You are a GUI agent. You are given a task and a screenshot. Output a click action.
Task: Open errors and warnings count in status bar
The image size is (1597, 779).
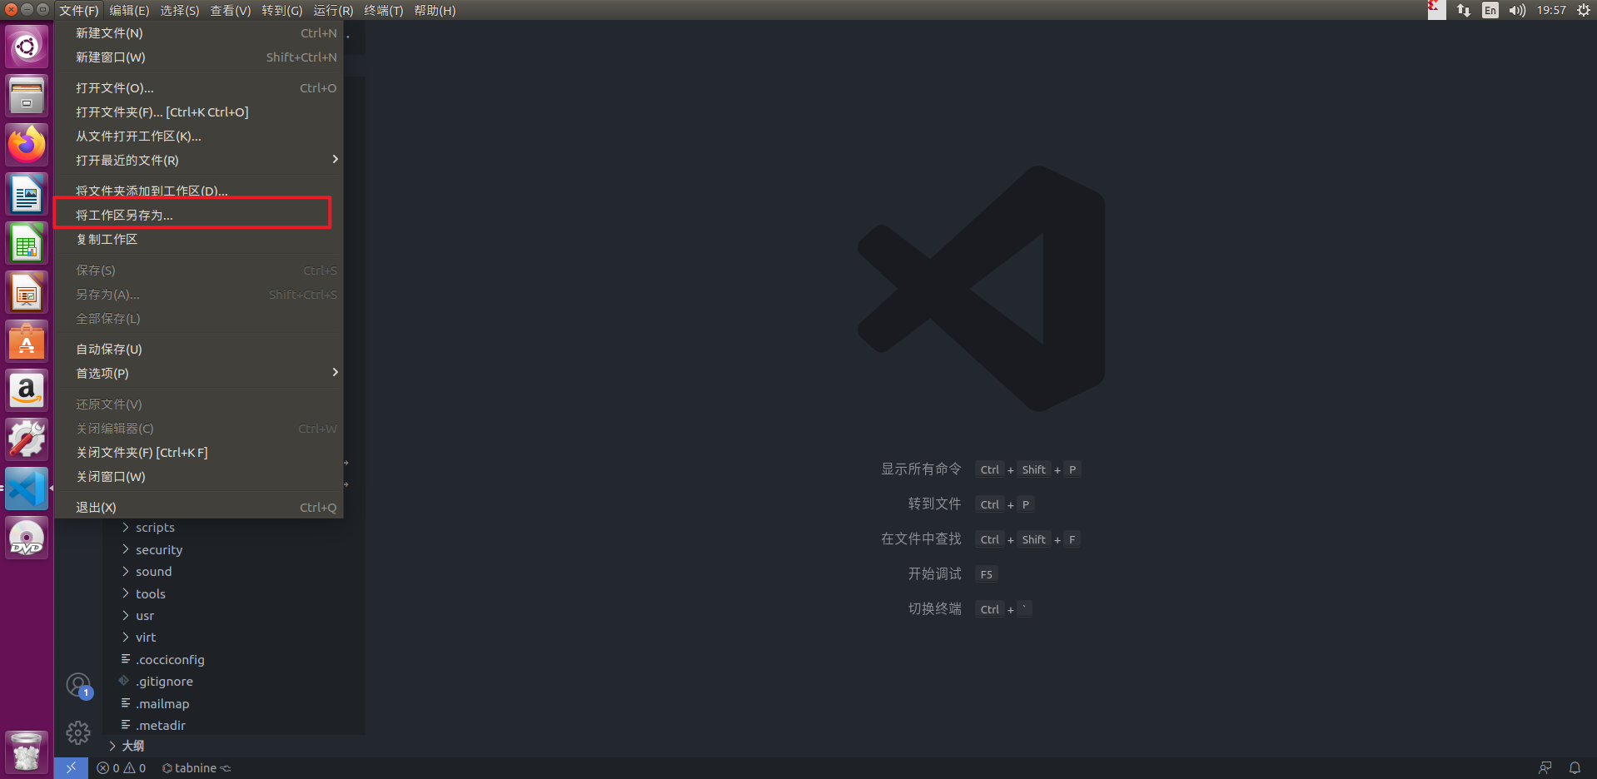coord(122,768)
